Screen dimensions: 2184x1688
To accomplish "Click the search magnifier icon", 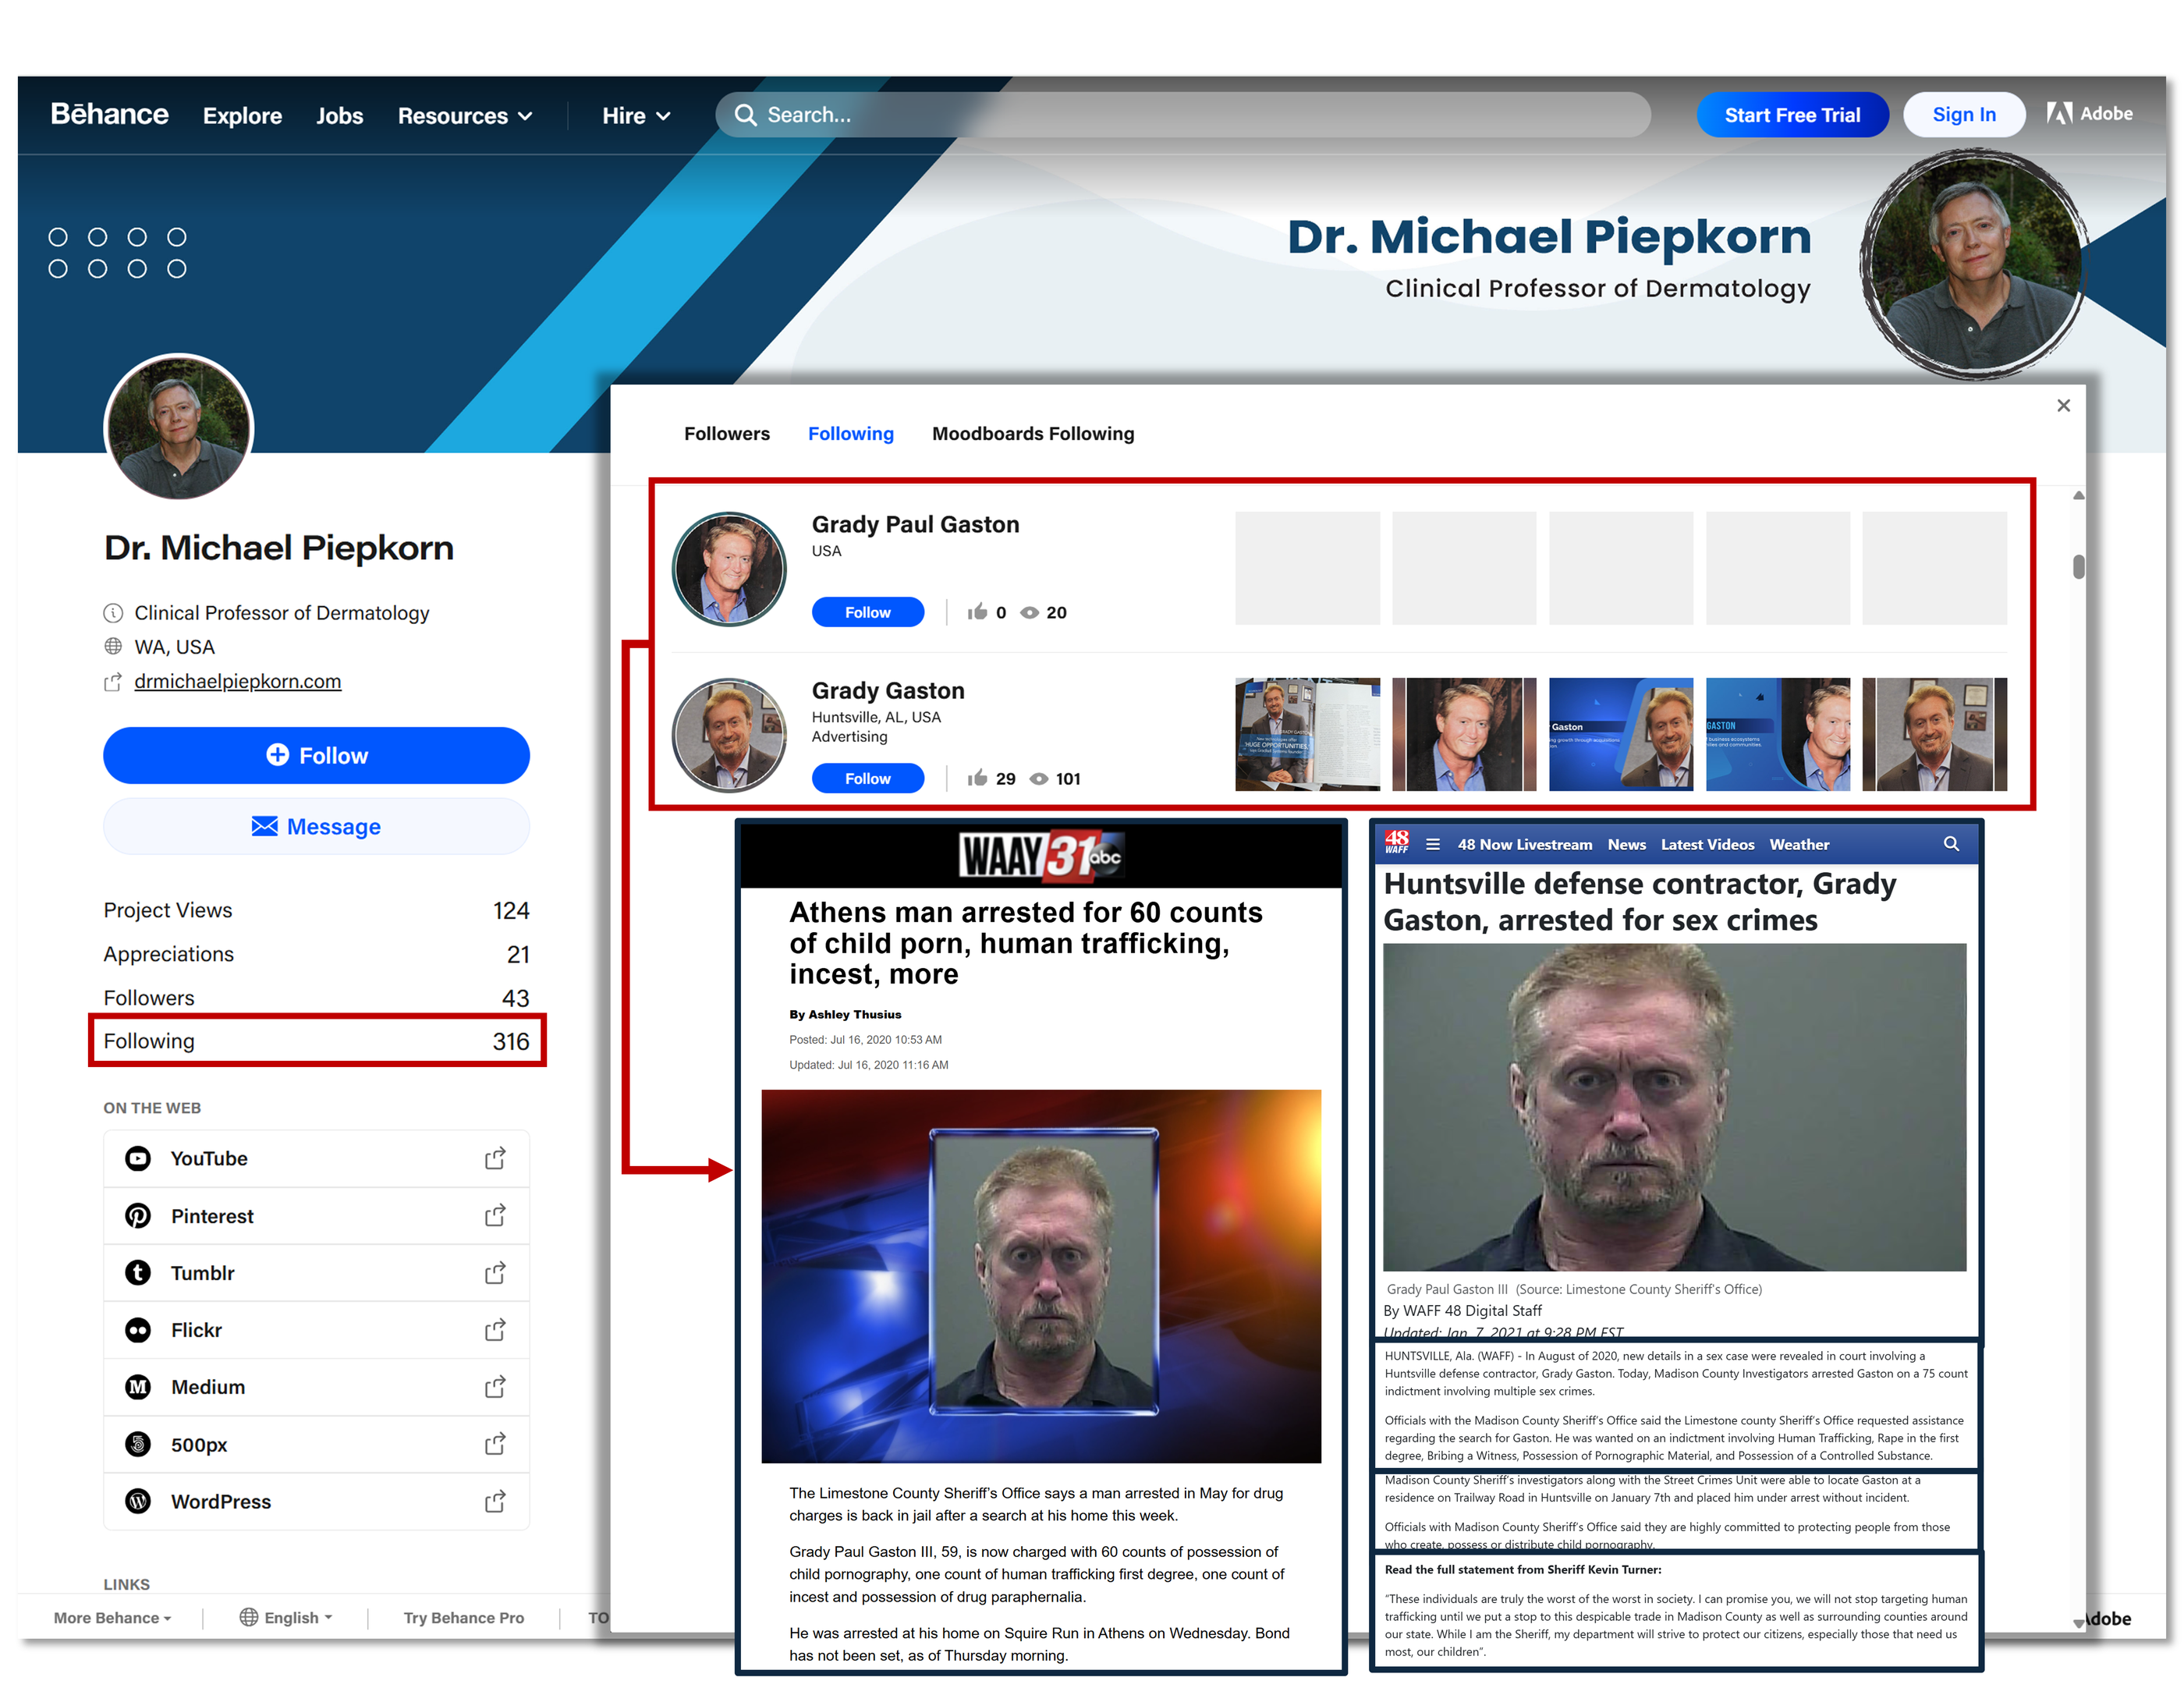I will coord(745,115).
